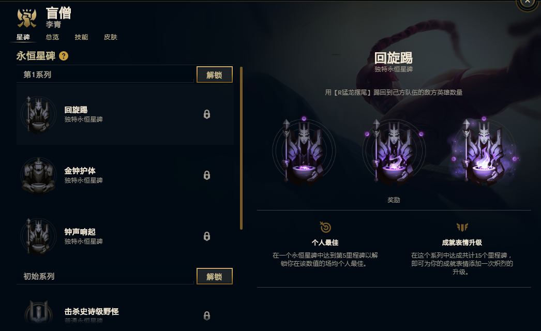Screen dimensions: 541x331
Task: Switch to the 总览 tab
Action: 52,37
